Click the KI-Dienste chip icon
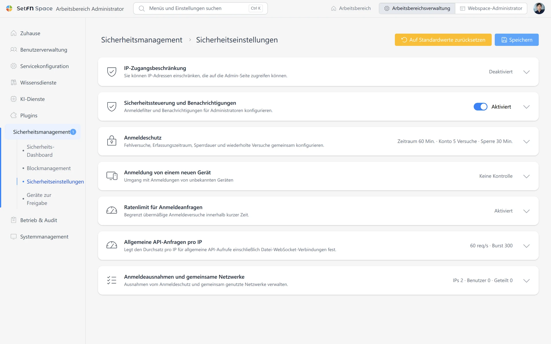The image size is (551, 344). 13,99
